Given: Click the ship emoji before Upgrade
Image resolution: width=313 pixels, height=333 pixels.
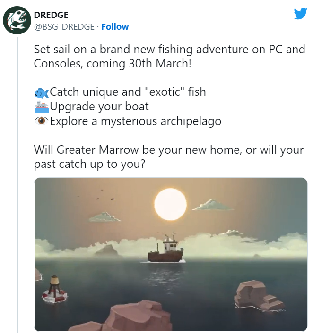Looking at the screenshot, I should 42,107.
